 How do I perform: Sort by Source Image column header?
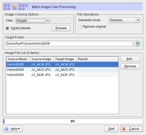click(x=42, y=59)
